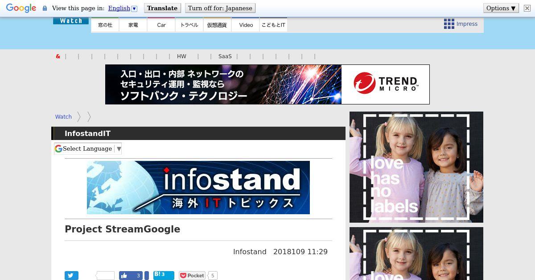The image size is (535, 280).
Task: Click the Watch breadcrumb link
Action: 63,116
